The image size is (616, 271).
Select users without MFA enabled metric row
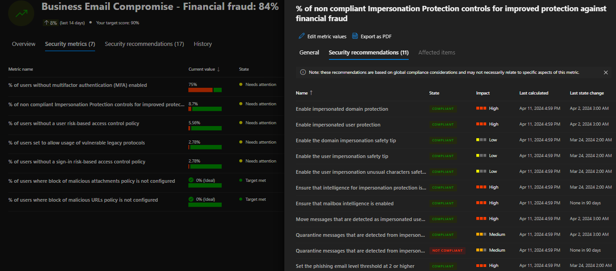78,85
